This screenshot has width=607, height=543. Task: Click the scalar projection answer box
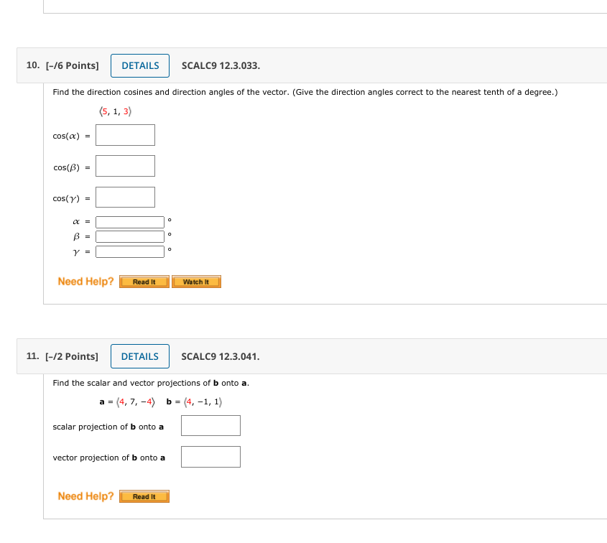point(210,425)
